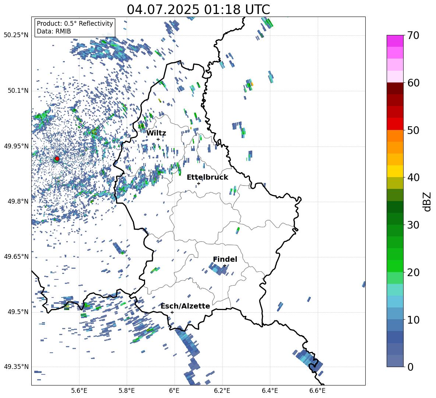Screen dimensions: 436x398
Task: Click the red radar site marker
Action: point(57,158)
